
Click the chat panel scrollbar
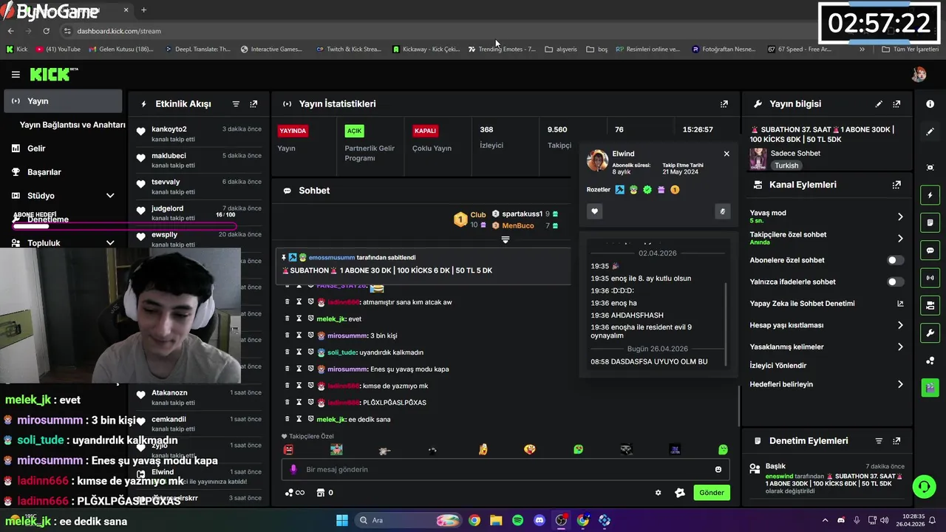point(738,405)
